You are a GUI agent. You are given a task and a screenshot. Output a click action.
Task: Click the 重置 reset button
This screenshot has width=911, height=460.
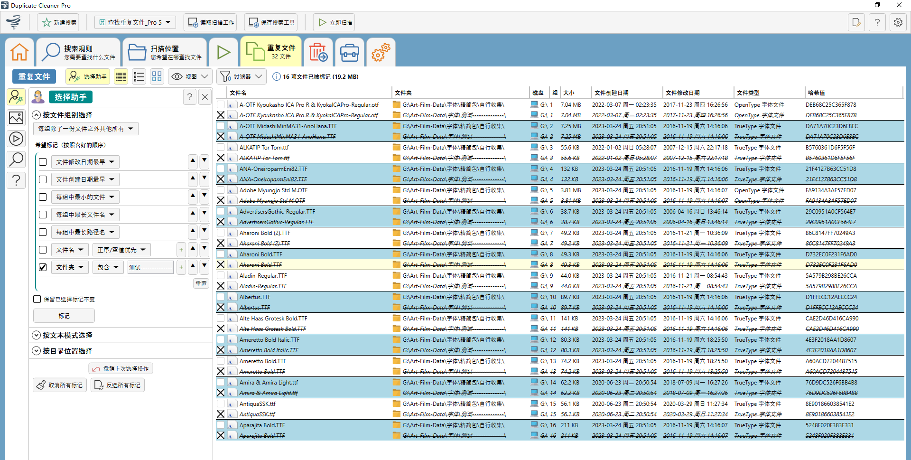click(201, 283)
